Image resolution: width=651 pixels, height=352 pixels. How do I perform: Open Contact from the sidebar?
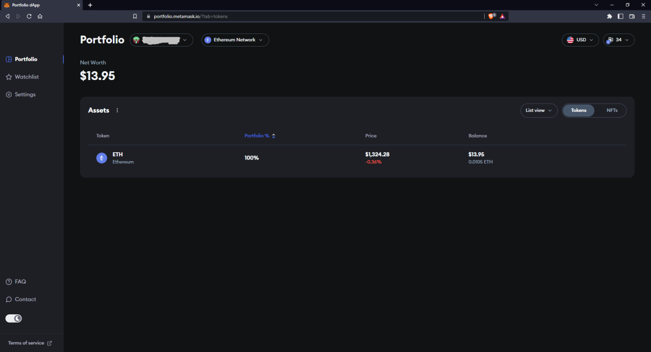21,299
